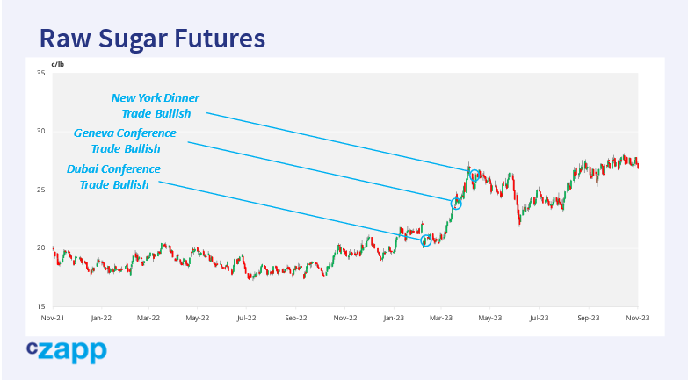
Task: Click the 25 y-axis value
Action: pyautogui.click(x=40, y=190)
